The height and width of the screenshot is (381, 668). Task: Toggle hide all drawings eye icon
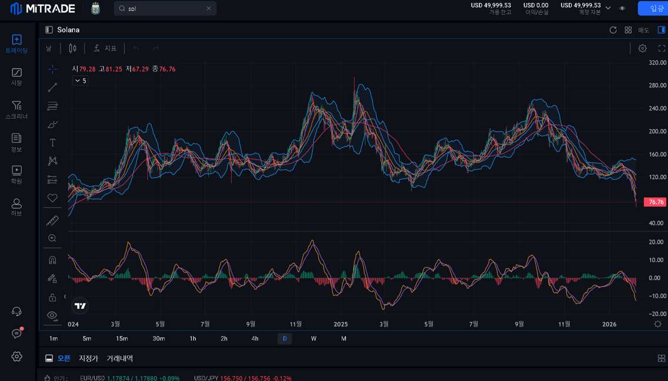point(52,315)
